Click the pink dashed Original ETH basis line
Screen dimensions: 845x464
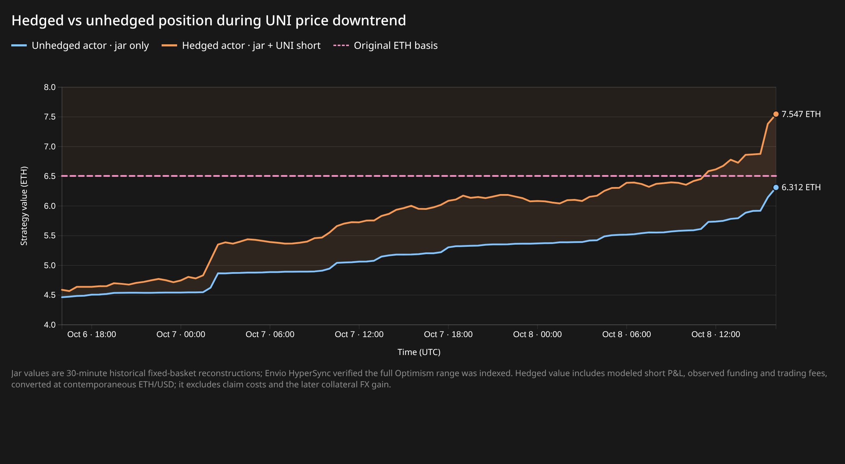(419, 176)
